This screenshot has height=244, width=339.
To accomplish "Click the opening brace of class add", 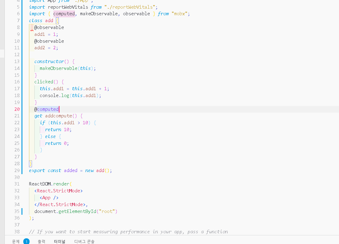I will coord(57,21).
